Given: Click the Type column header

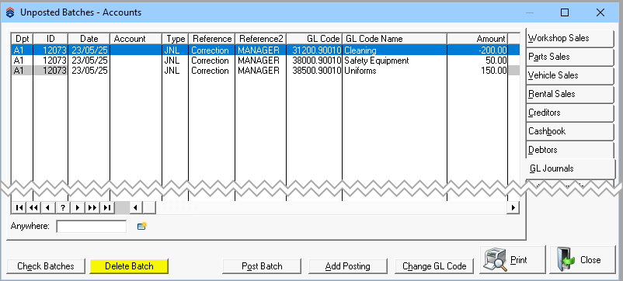Looking at the screenshot, I should click(x=176, y=39).
